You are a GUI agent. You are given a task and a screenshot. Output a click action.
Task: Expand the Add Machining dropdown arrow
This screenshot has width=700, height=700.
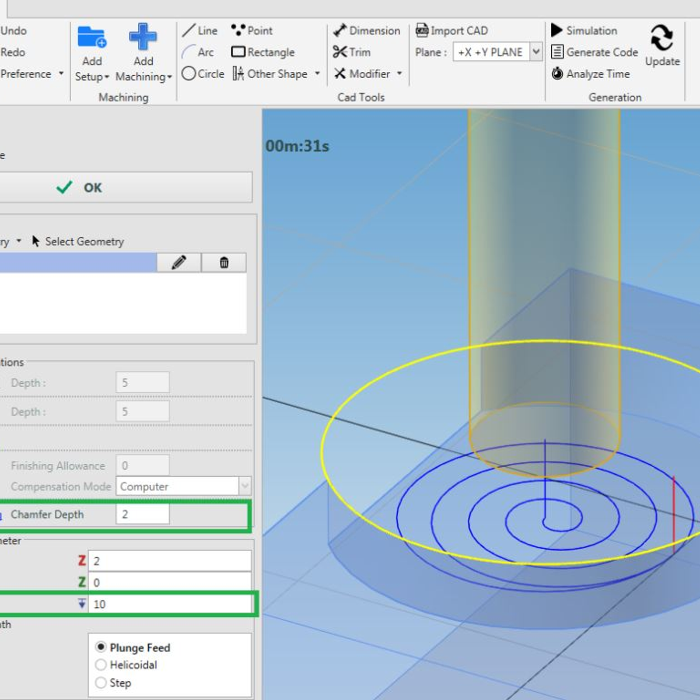[x=169, y=77]
